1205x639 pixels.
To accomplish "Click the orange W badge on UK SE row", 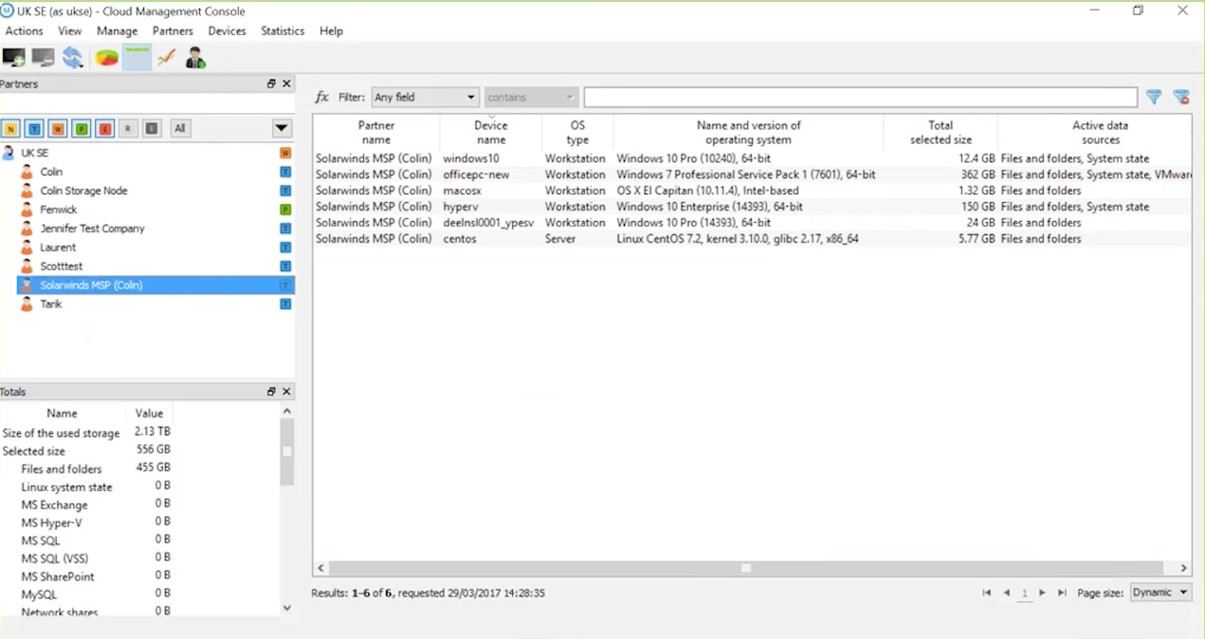I will point(285,153).
